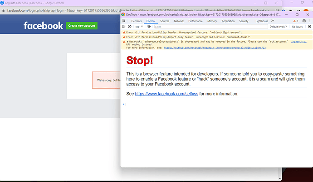Open the Elements tab in DevTools
Image resolution: width=313 pixels, height=182 pixels.
pyautogui.click(x=137, y=21)
